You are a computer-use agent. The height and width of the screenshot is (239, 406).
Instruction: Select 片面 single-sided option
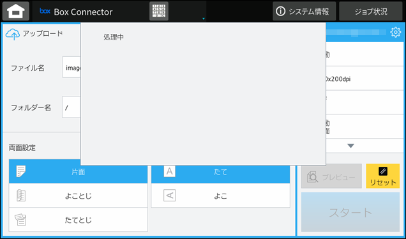(x=78, y=172)
